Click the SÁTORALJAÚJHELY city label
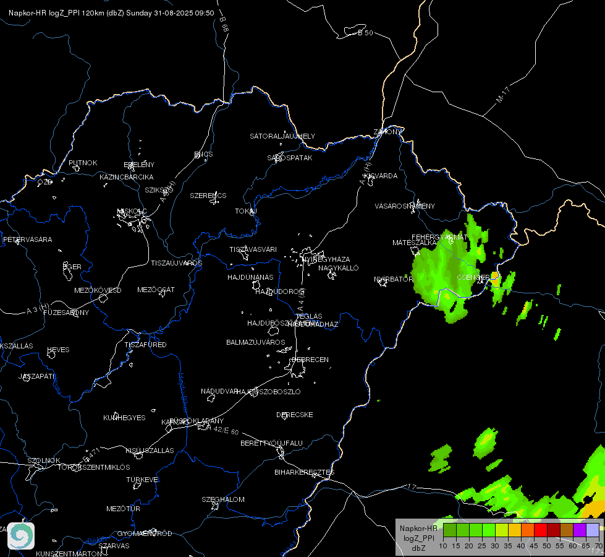The image size is (605, 557). (x=282, y=136)
